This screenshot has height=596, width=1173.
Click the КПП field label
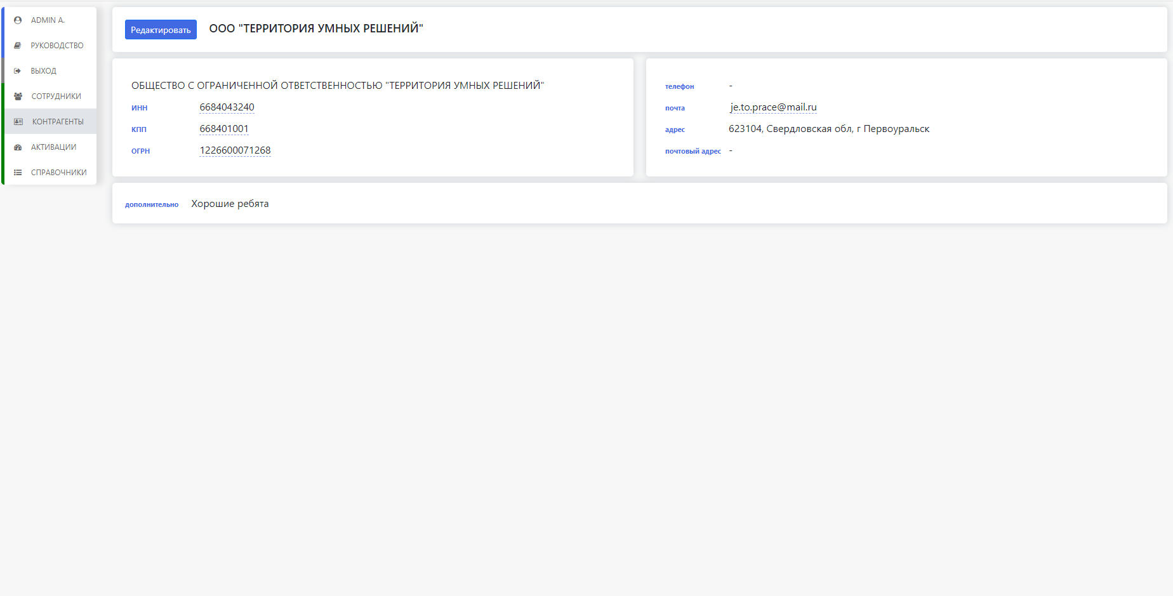pyautogui.click(x=138, y=129)
